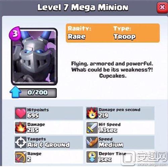Tap the card description text
This screenshot has height=167, width=168.
click(112, 70)
